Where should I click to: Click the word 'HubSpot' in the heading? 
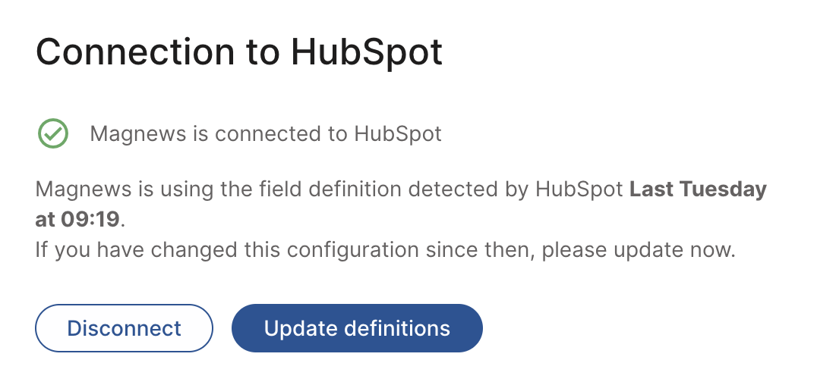click(367, 52)
